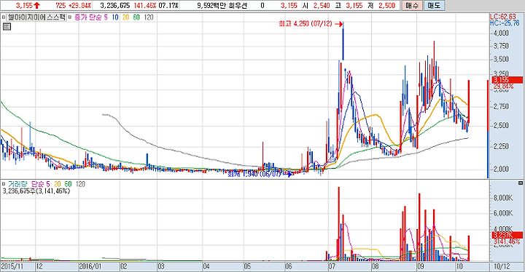
Task: Click the 매도 (sell) button
Action: point(435,5)
